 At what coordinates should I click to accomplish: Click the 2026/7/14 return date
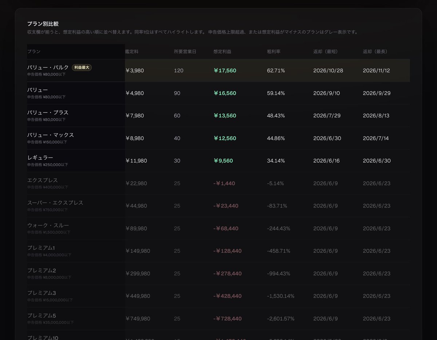(376, 138)
